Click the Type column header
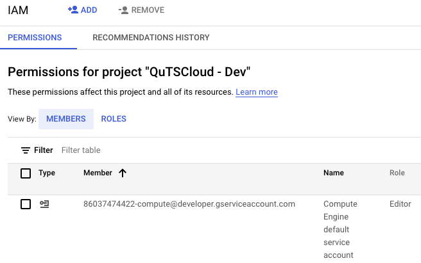Screen dimensions: 421x263 [47, 173]
